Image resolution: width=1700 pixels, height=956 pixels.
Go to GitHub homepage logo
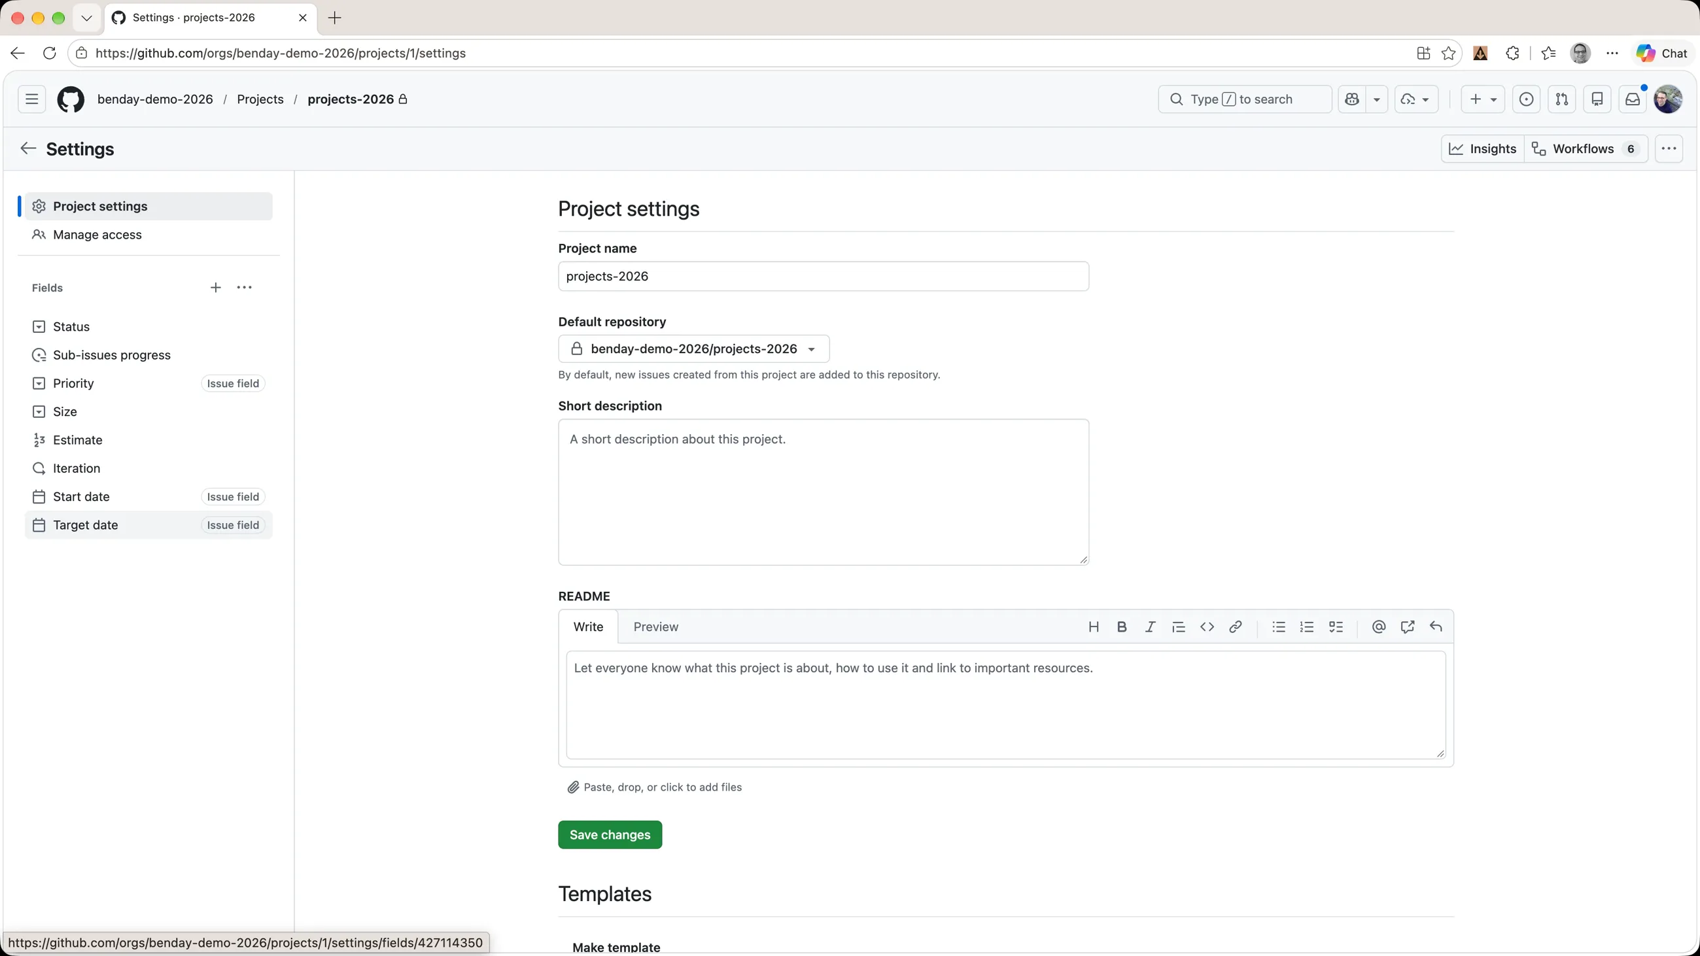71,99
